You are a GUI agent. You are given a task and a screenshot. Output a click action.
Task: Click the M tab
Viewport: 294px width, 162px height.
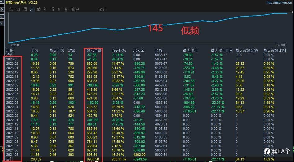(59, 9)
